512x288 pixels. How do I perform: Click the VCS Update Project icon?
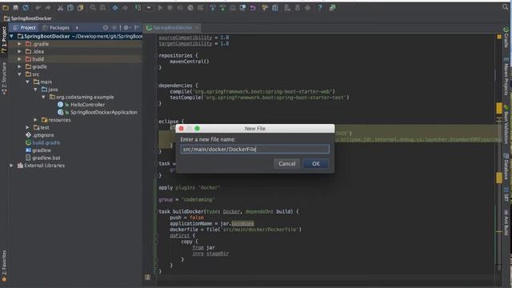(213, 7)
